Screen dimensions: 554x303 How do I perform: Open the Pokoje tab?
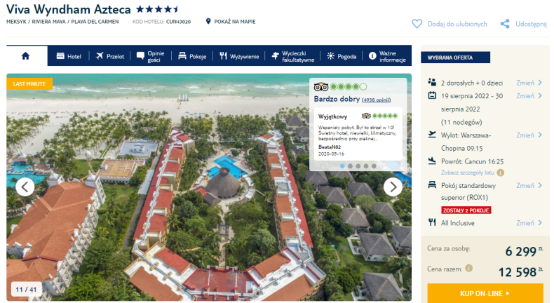coord(192,56)
